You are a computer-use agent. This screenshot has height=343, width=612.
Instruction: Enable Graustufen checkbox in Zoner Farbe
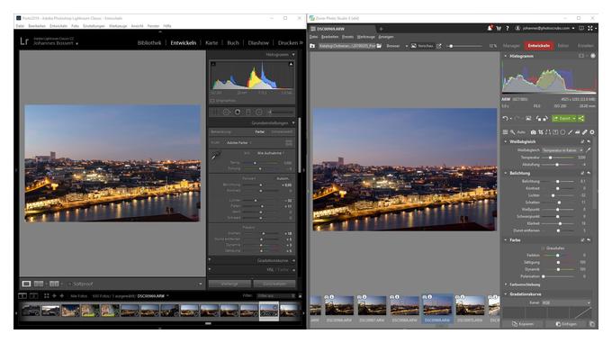tap(543, 248)
